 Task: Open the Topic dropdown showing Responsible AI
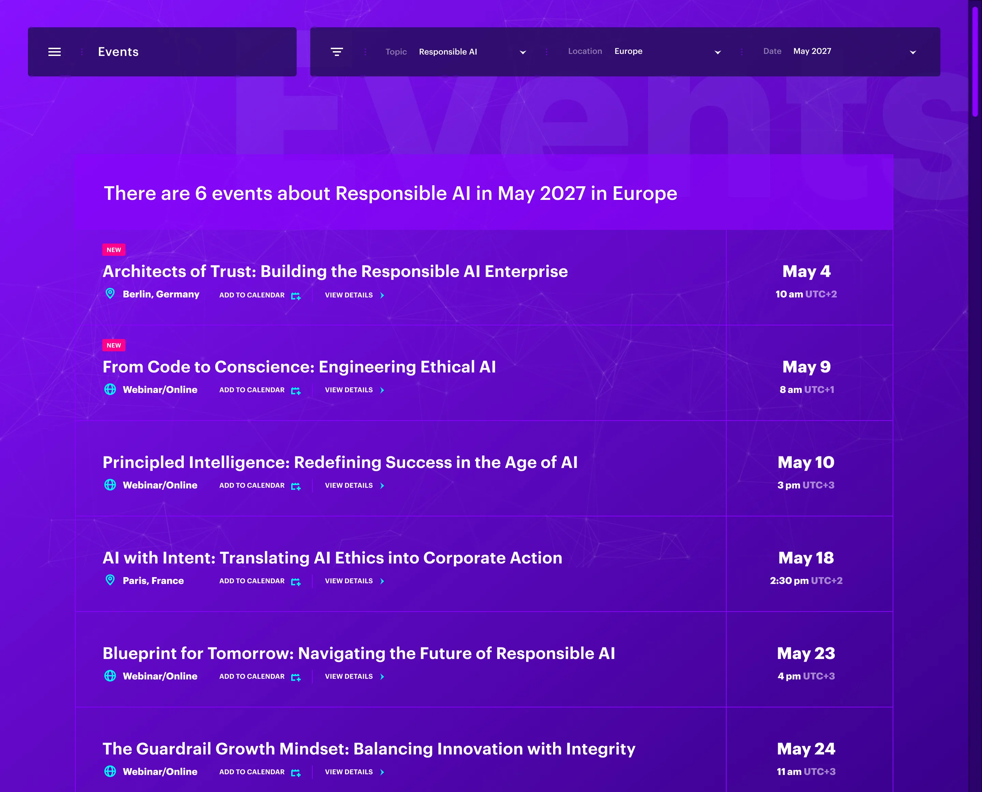(x=456, y=52)
